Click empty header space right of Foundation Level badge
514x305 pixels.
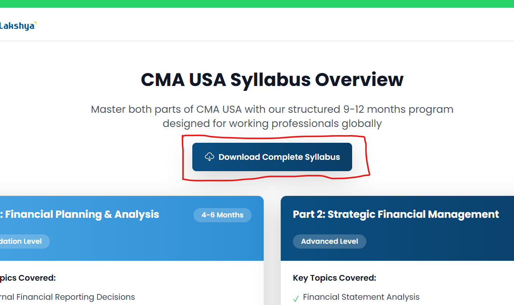point(154,241)
